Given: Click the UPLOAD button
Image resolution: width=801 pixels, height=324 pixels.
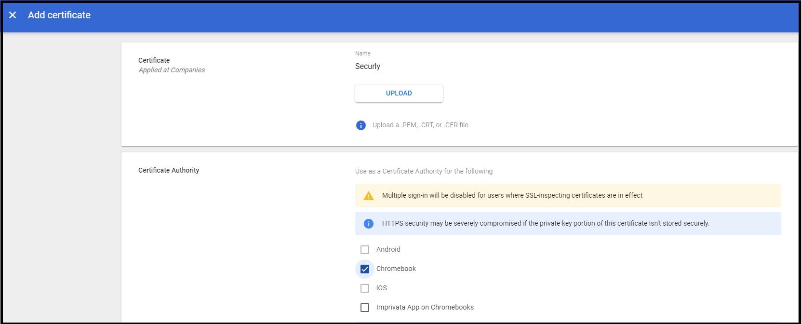Looking at the screenshot, I should 399,94.
